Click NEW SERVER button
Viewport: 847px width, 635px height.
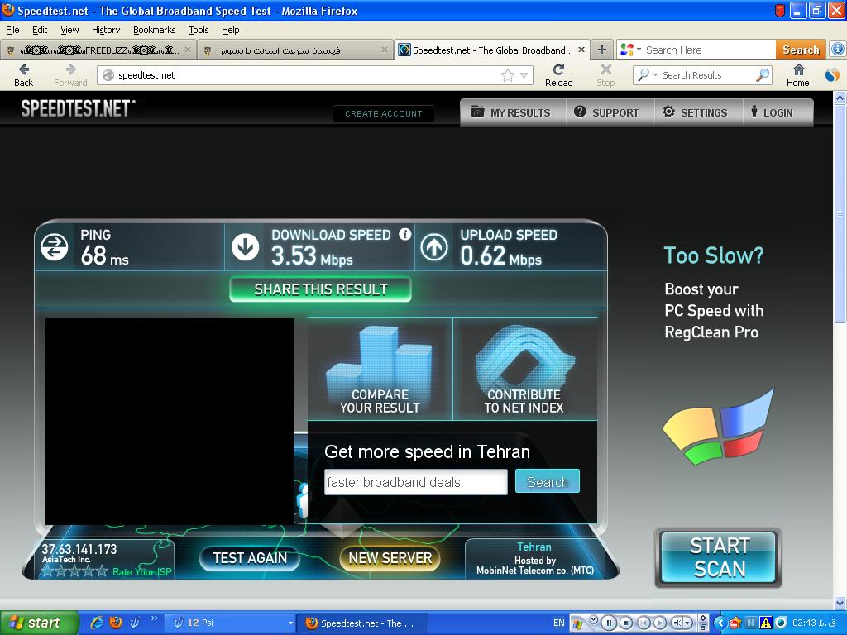click(390, 558)
